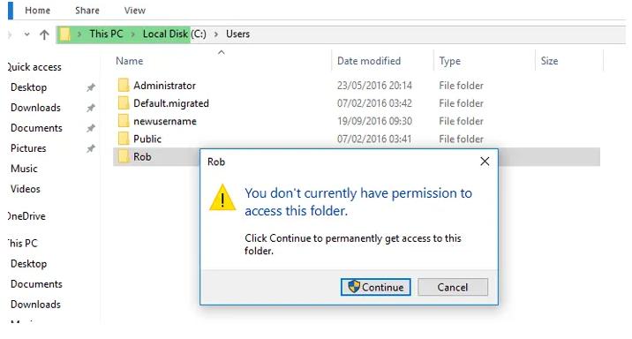Select the newusername folder icon
Viewport: 632px width, 339px height.
[124, 121]
